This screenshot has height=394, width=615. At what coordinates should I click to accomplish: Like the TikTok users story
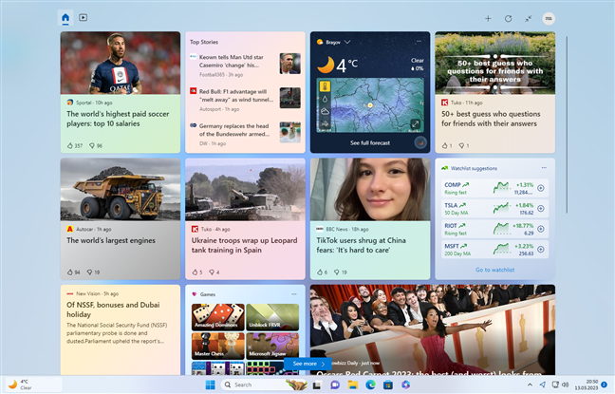[322, 272]
